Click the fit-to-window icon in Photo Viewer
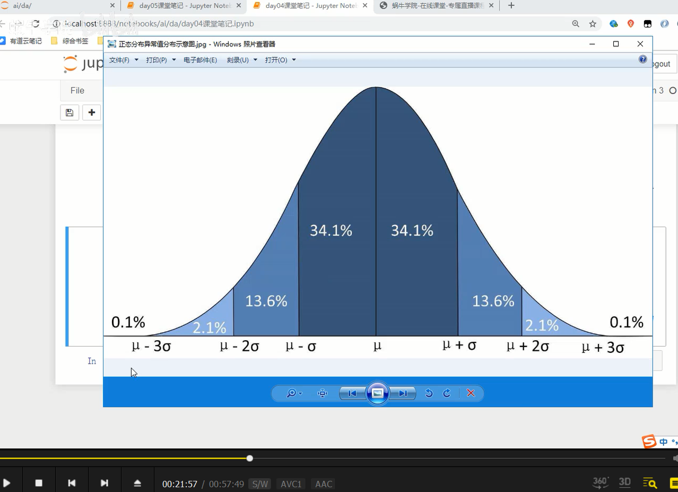Image resolution: width=678 pixels, height=492 pixels. tap(321, 393)
